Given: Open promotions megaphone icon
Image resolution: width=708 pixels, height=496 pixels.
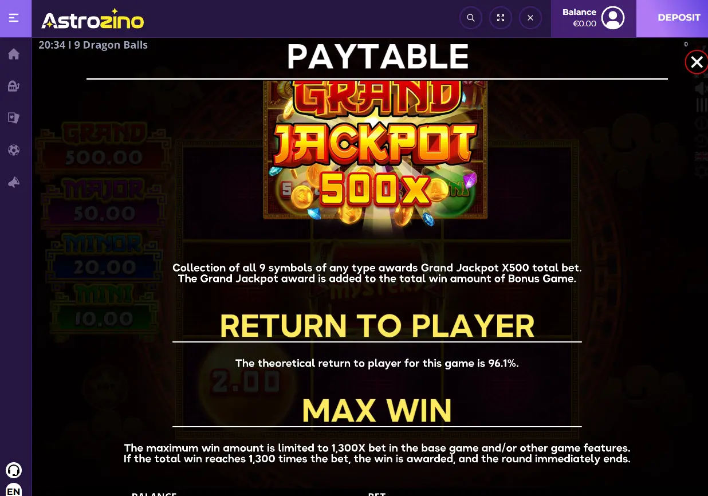Looking at the screenshot, I should tap(14, 182).
